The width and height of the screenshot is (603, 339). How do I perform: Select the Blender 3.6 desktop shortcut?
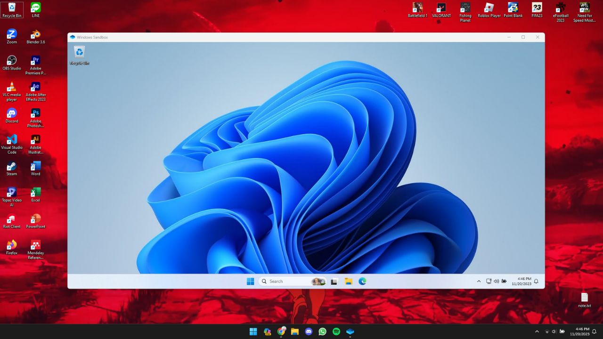tap(36, 37)
